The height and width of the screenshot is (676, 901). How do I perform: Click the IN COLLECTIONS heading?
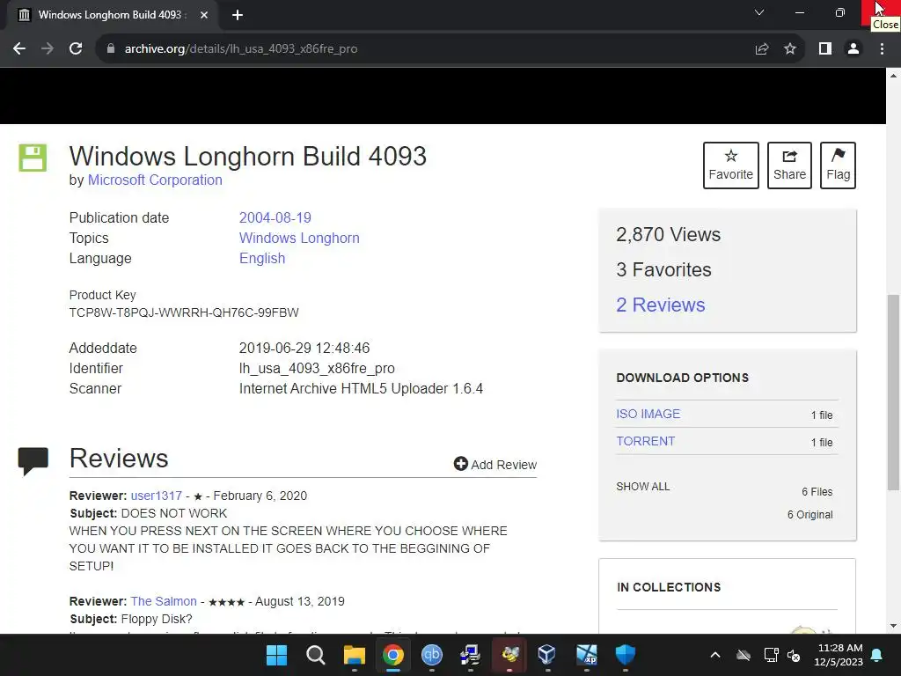coord(669,587)
